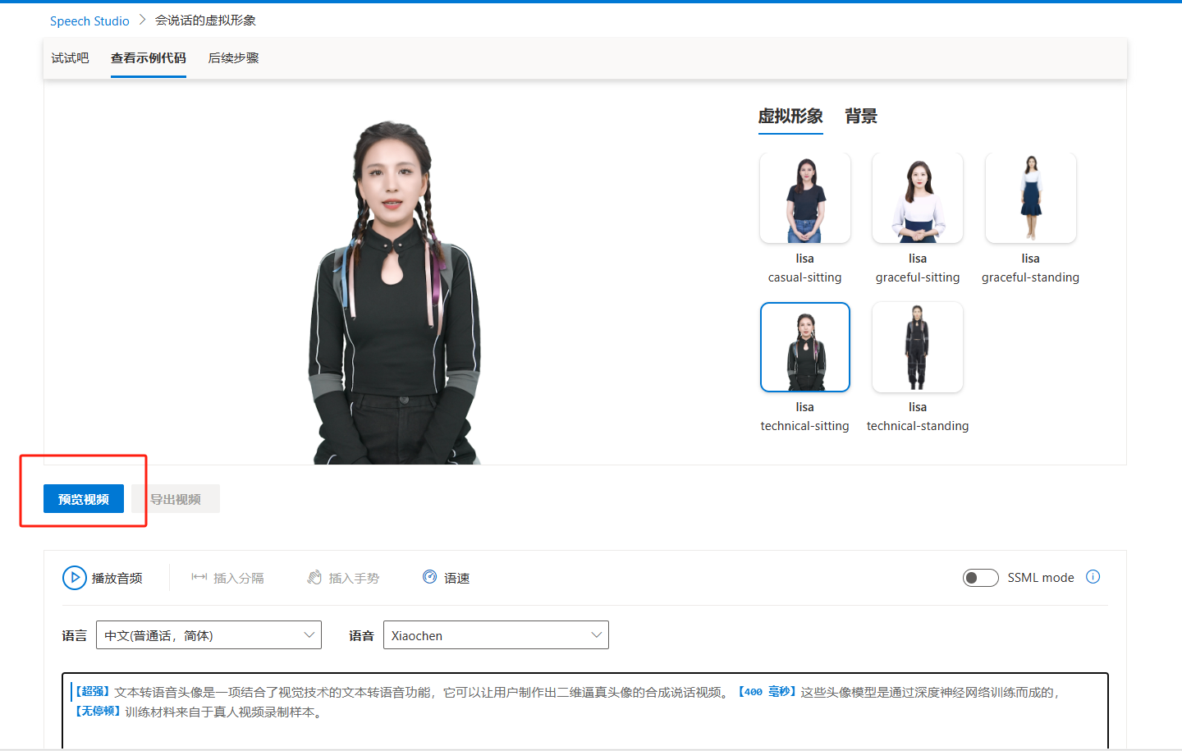The image size is (1182, 751).
Task: Click the insert gesture hand icon
Action: pos(314,578)
